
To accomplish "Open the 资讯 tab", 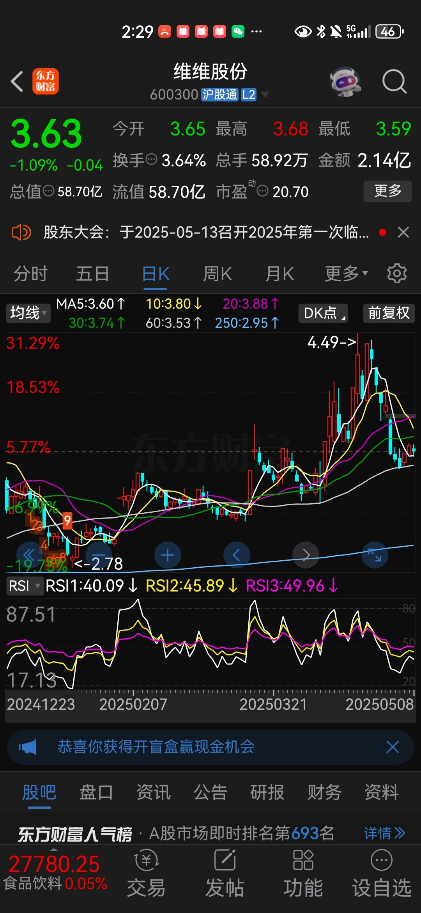I will point(154,793).
